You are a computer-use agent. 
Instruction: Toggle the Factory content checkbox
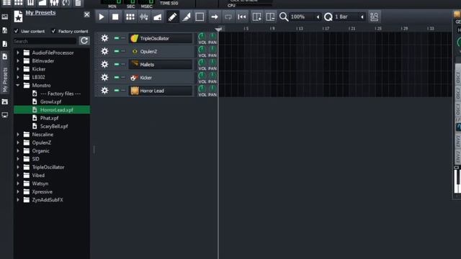coord(53,31)
